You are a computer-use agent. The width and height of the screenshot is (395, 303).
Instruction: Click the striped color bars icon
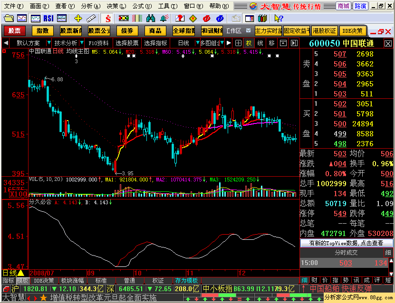tap(137, 19)
